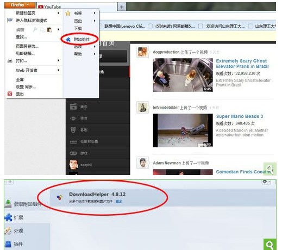Play the elevator prank video thumbnail
The image size is (282, 250).
click(x=183, y=75)
